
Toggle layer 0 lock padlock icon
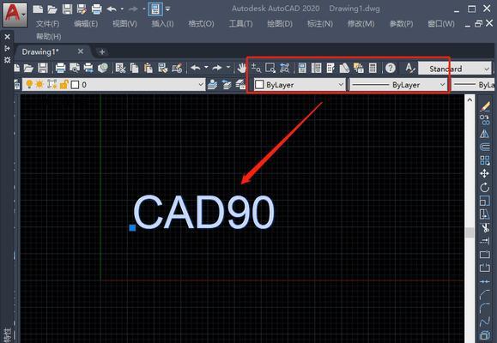click(64, 84)
